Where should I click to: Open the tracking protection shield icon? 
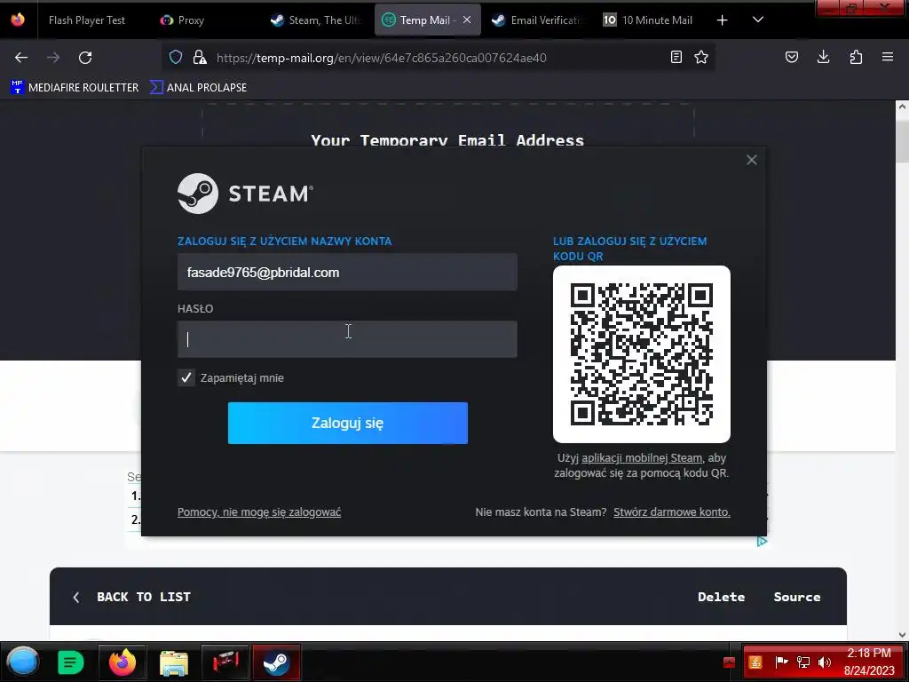click(176, 57)
